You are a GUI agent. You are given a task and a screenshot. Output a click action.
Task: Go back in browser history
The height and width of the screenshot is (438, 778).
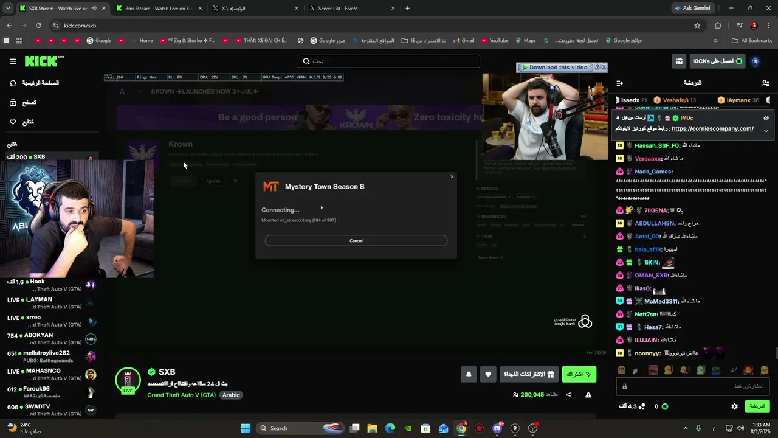click(9, 26)
